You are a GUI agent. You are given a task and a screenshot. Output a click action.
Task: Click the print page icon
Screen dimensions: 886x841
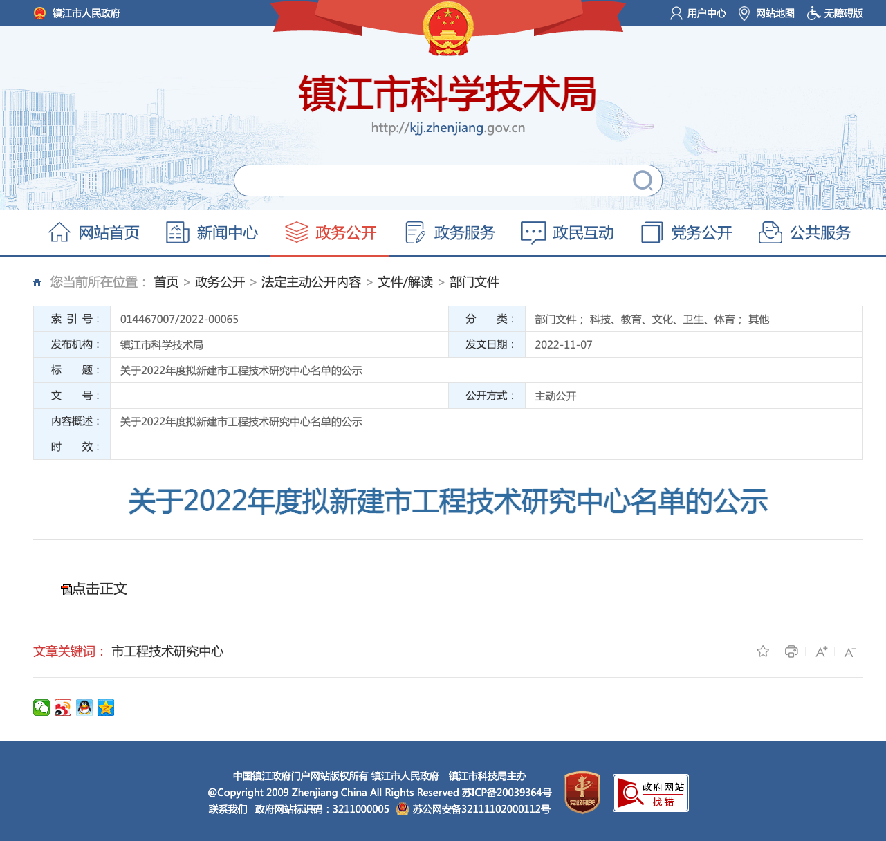[x=792, y=651]
